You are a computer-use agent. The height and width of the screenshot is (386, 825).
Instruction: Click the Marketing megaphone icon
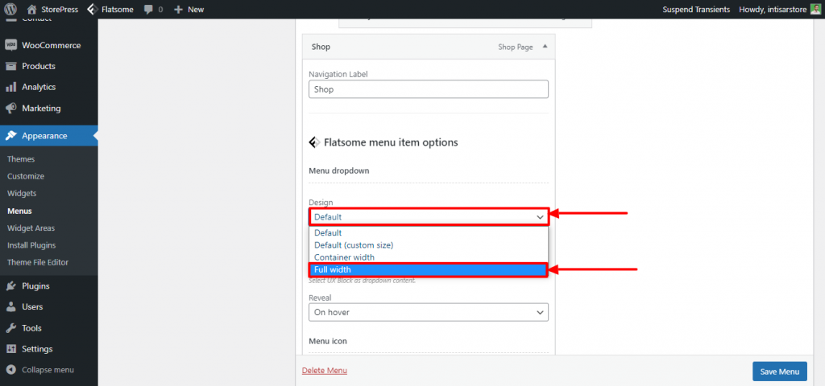[x=11, y=109]
